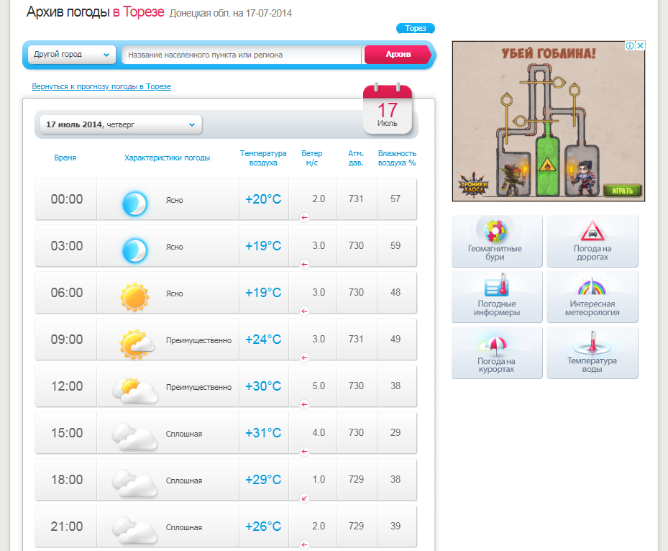This screenshot has width=668, height=551.
Task: Click the +31°C temperature value
Action: tap(263, 433)
